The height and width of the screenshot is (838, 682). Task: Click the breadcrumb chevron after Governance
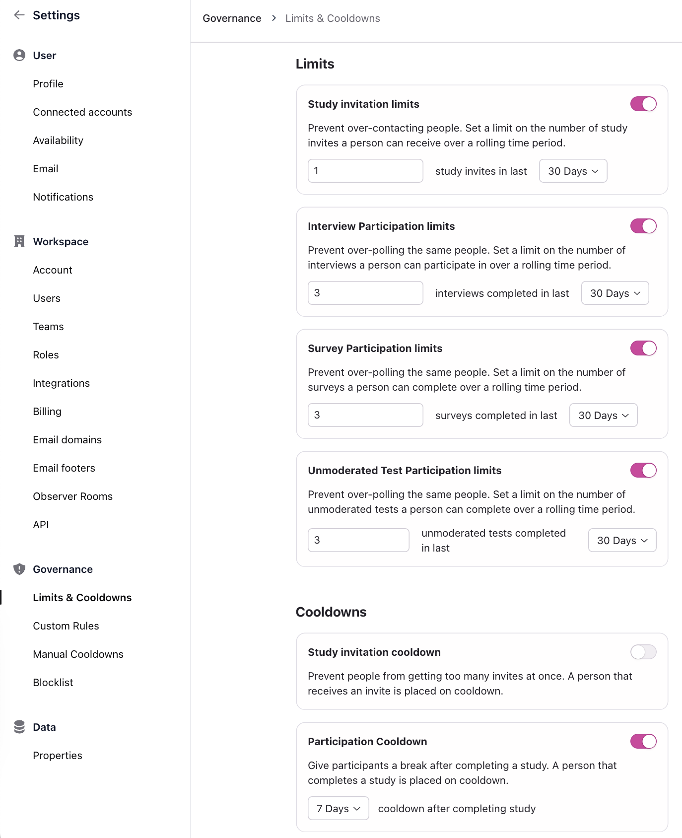pos(273,18)
